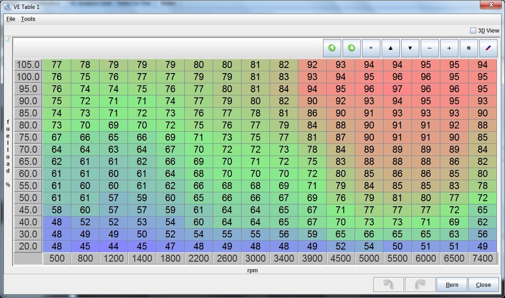Select the 80.0 fuel load row header

(x=28, y=125)
